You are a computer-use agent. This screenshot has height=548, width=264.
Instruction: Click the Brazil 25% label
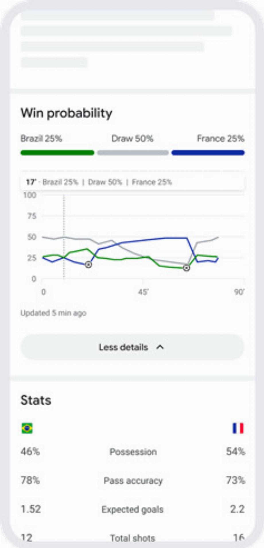[41, 139]
